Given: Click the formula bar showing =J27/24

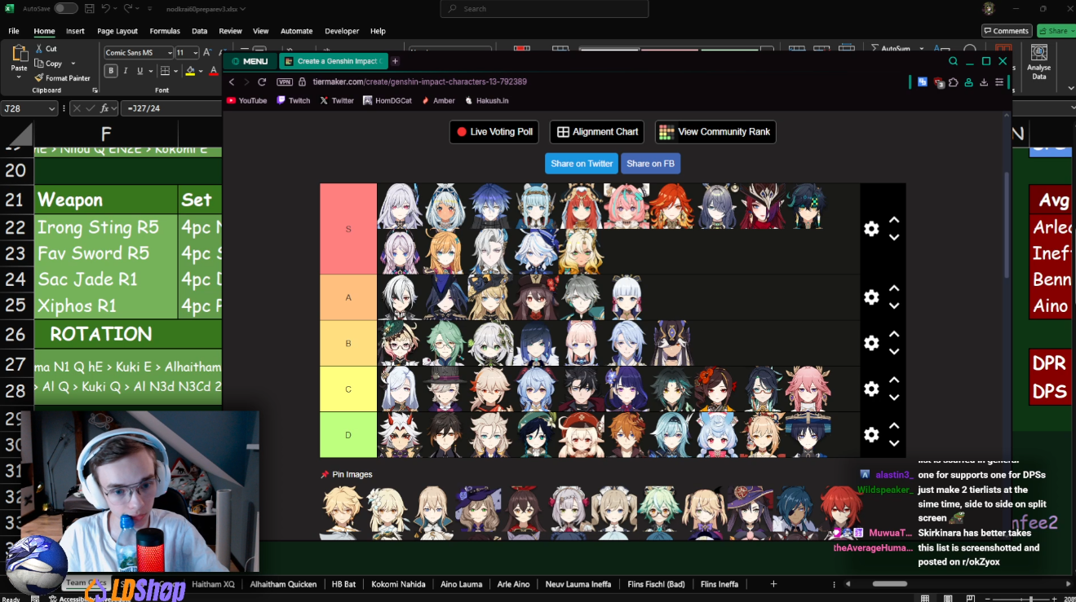Looking at the screenshot, I should (x=171, y=108).
